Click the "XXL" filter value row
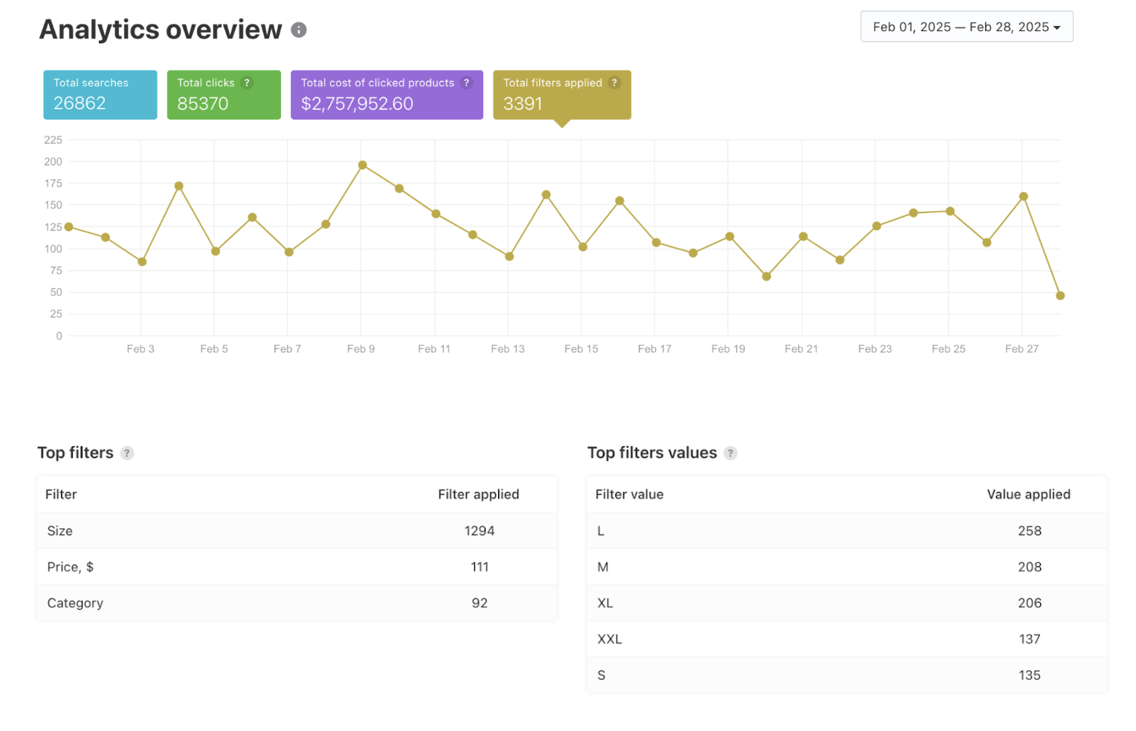The image size is (1136, 731). 847,639
